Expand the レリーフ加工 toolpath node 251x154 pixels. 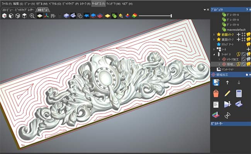(219, 59)
